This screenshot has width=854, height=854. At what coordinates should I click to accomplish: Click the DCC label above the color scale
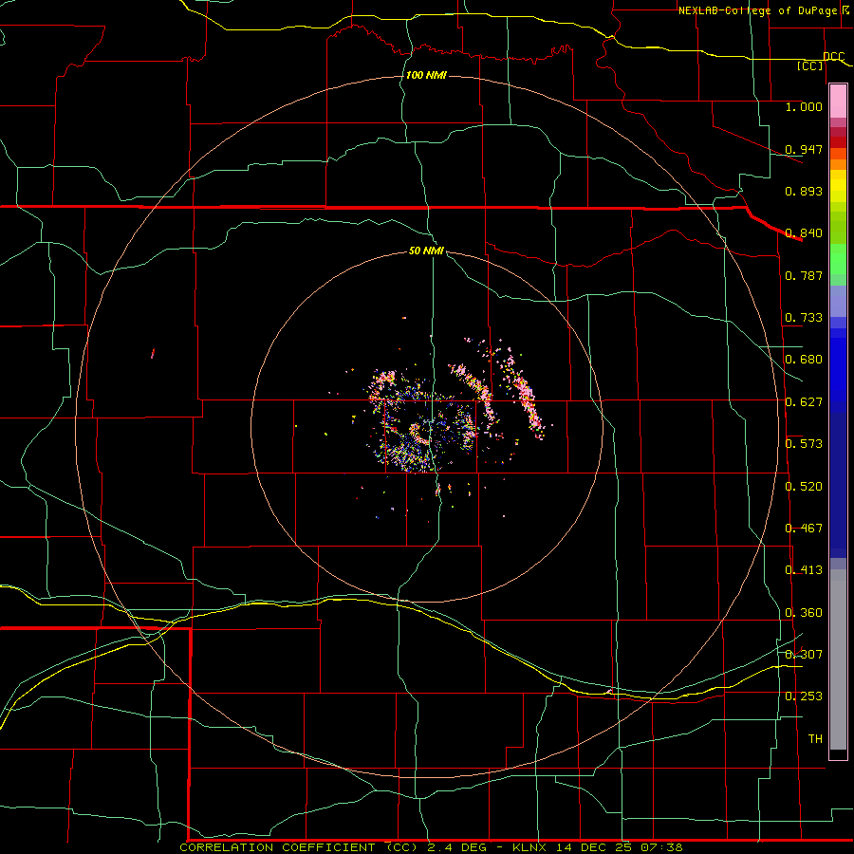pyautogui.click(x=833, y=56)
